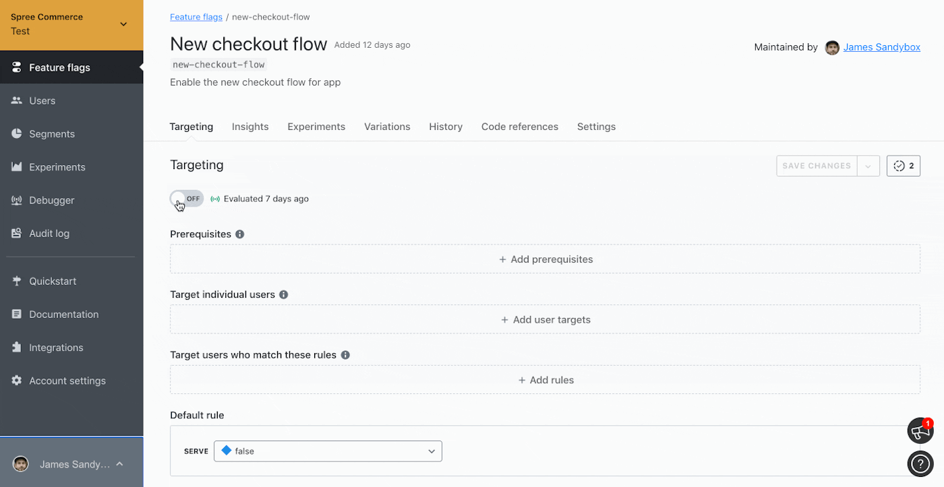Expand the Spree Commerce project switcher
The width and height of the screenshot is (944, 487).
coord(123,24)
